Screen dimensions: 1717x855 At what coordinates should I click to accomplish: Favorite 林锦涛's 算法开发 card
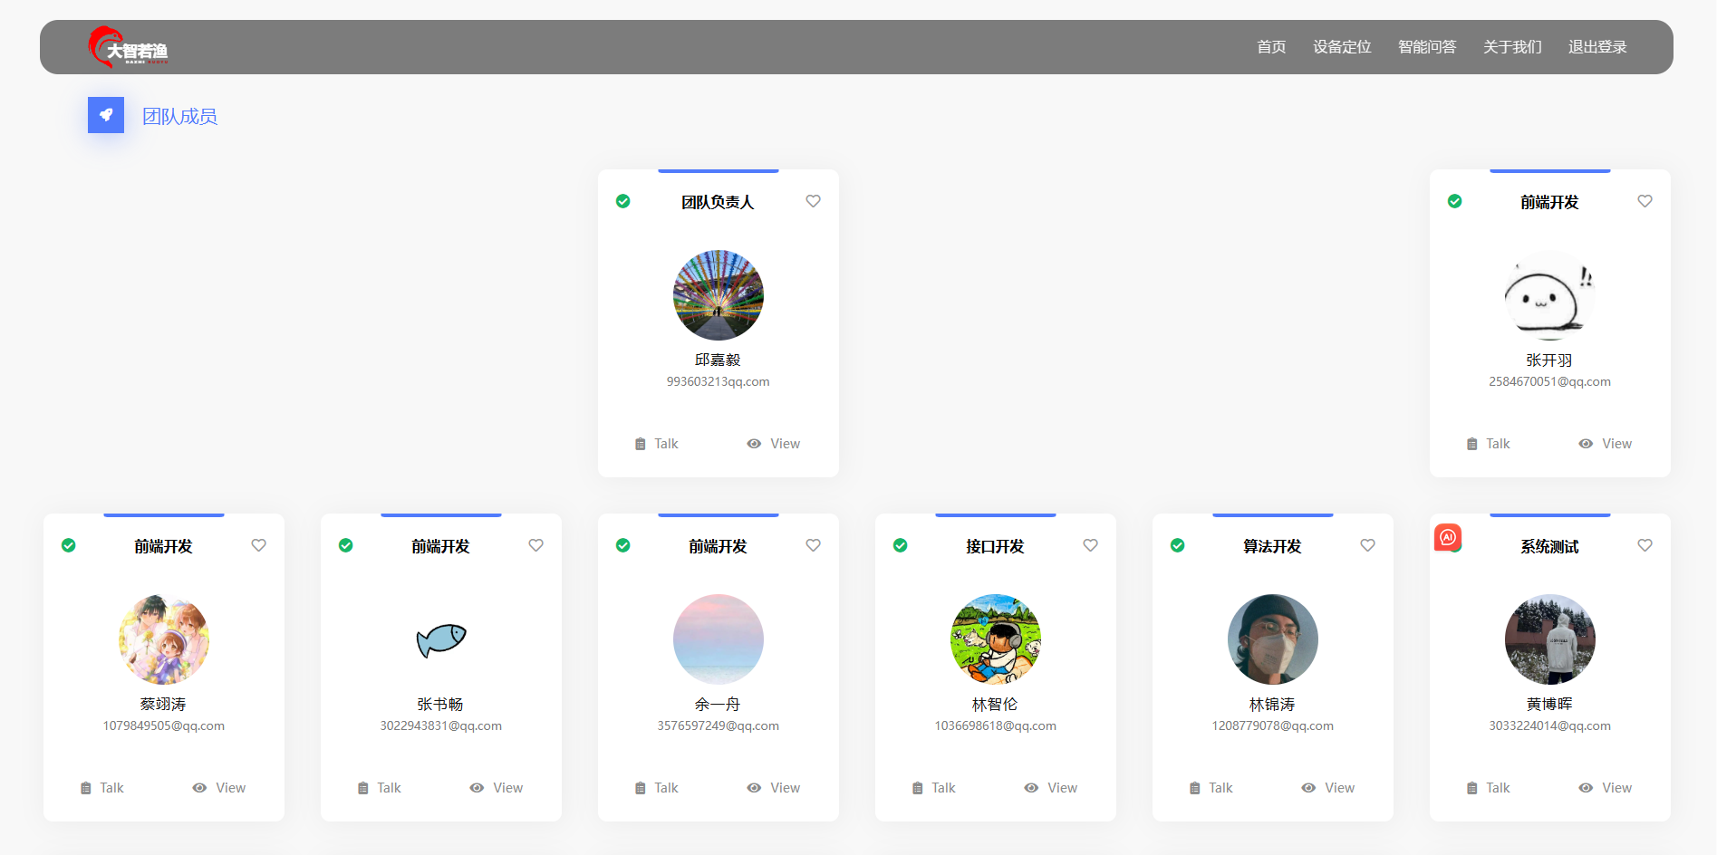[1368, 545]
